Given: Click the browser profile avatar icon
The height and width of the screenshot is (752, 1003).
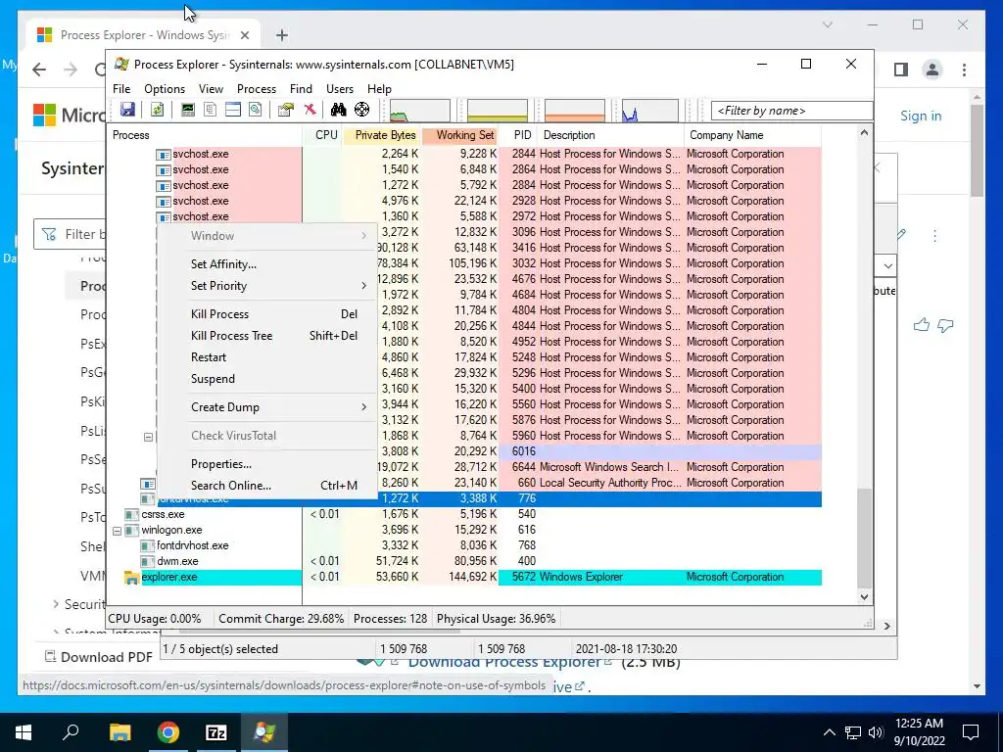Looking at the screenshot, I should click(932, 70).
